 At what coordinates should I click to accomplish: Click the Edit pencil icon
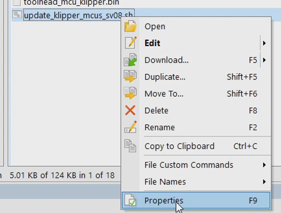(x=130, y=43)
